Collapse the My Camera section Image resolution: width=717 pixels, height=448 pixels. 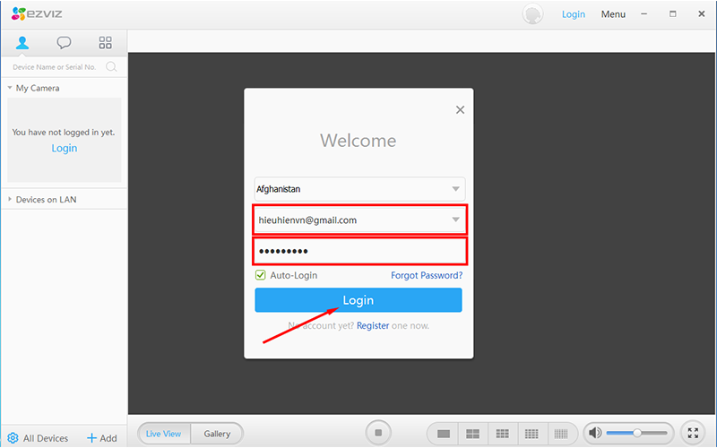click(x=10, y=88)
